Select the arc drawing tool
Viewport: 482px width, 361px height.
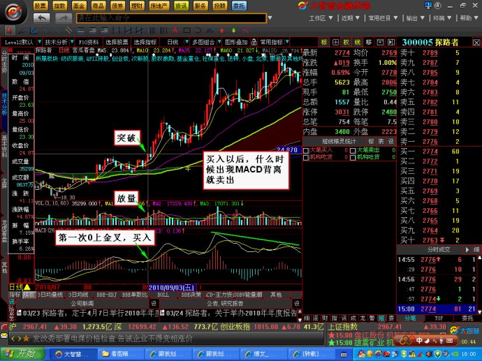(198, 31)
